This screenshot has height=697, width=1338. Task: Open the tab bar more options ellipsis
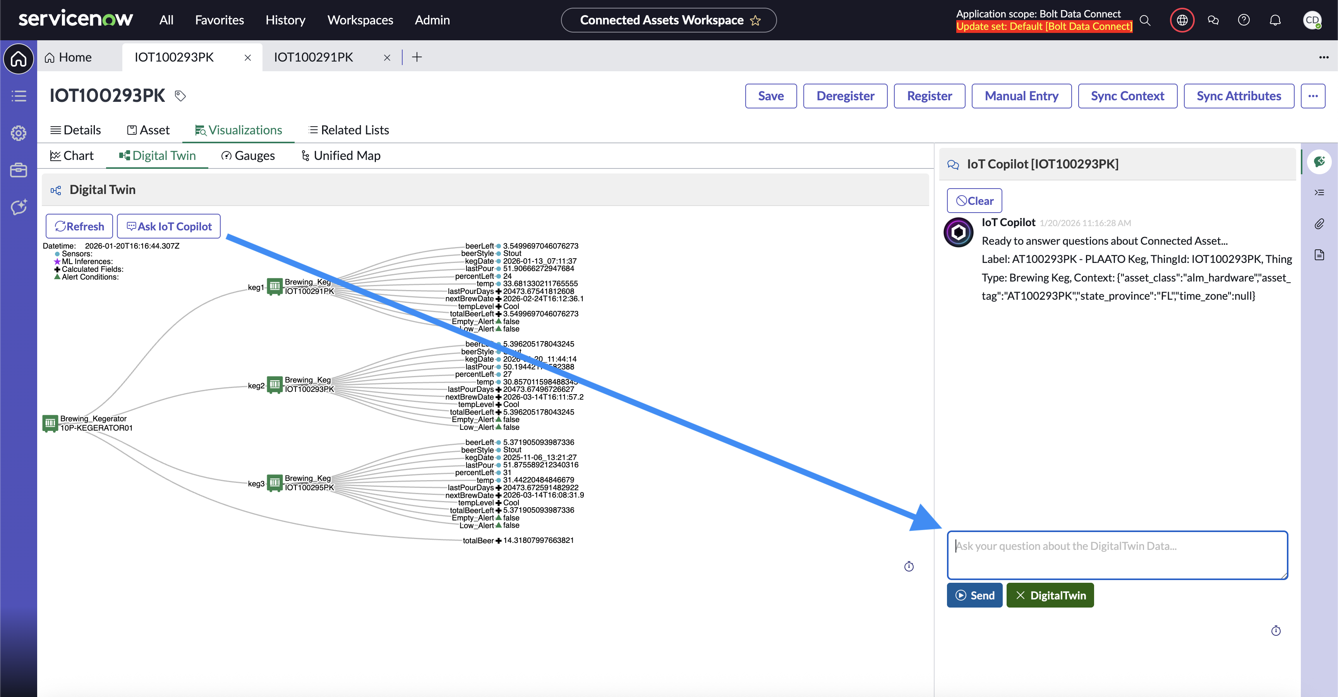point(1323,57)
